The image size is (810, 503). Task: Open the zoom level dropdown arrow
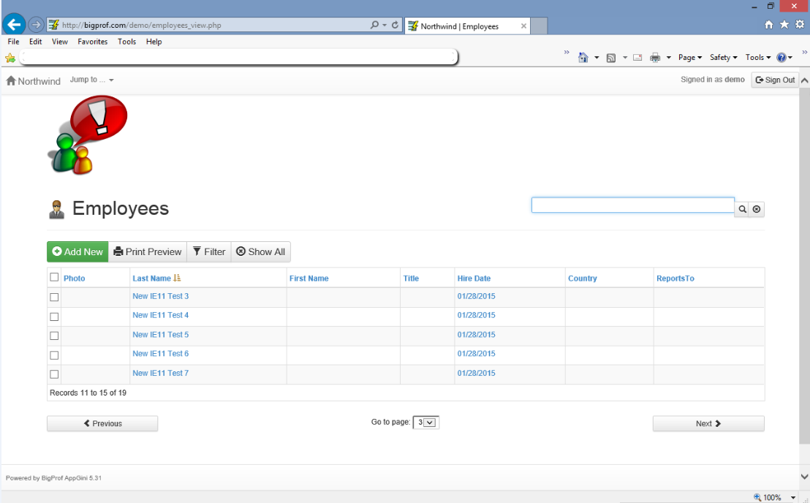[x=793, y=498]
